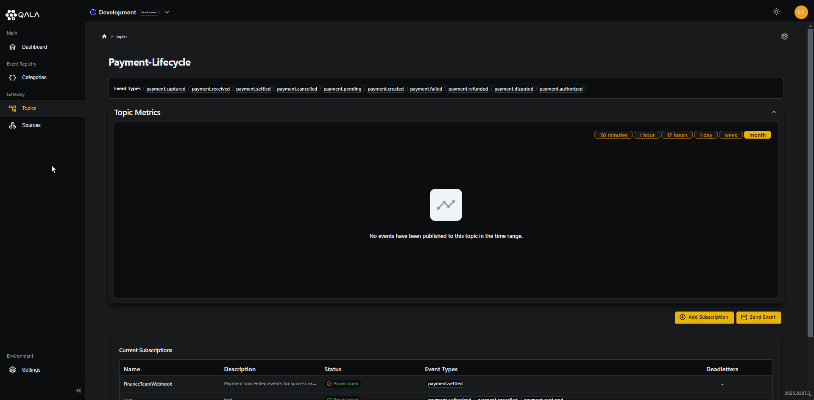
Task: Select the Categories curly-braces icon
Action: (13, 77)
